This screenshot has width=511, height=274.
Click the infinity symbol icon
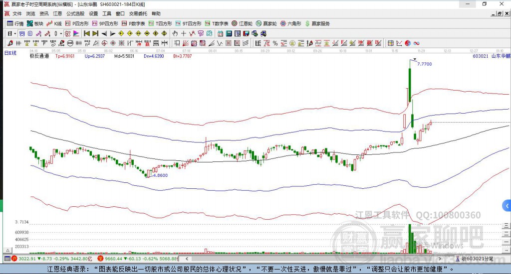click(x=417, y=43)
